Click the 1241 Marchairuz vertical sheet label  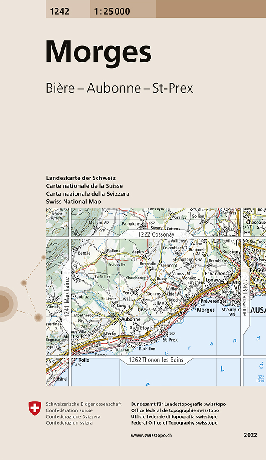(x=66, y=297)
